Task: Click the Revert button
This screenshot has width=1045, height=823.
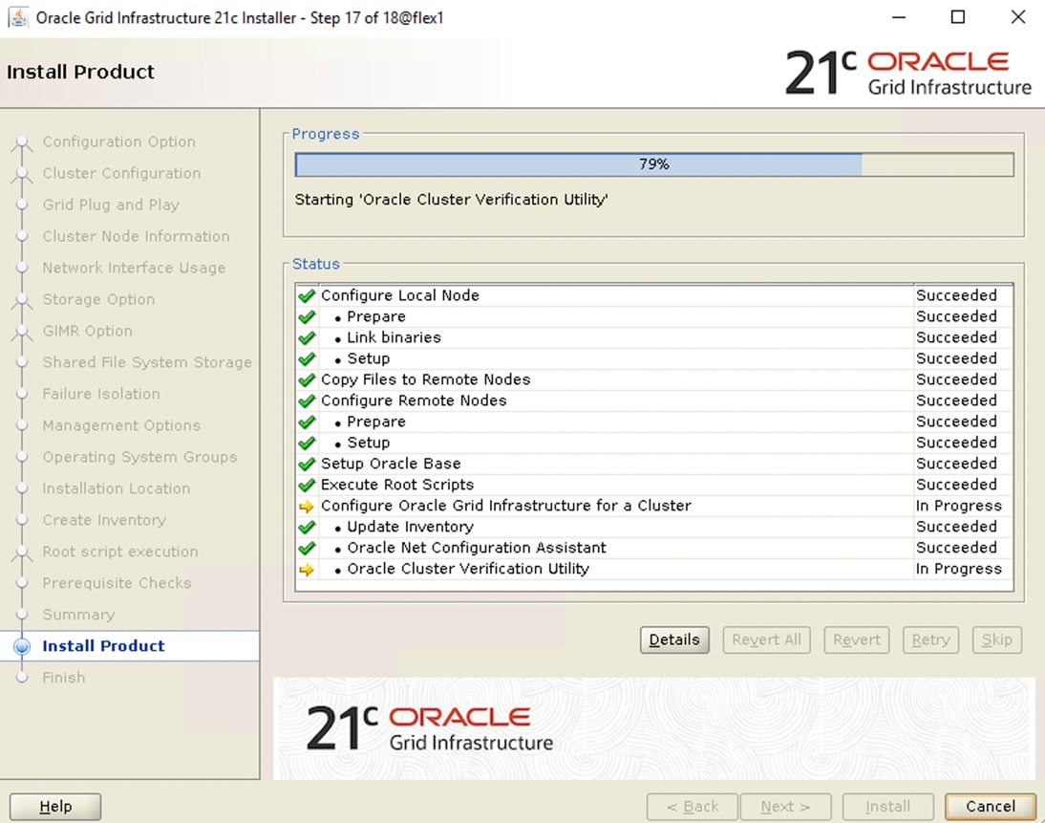Action: click(x=857, y=640)
